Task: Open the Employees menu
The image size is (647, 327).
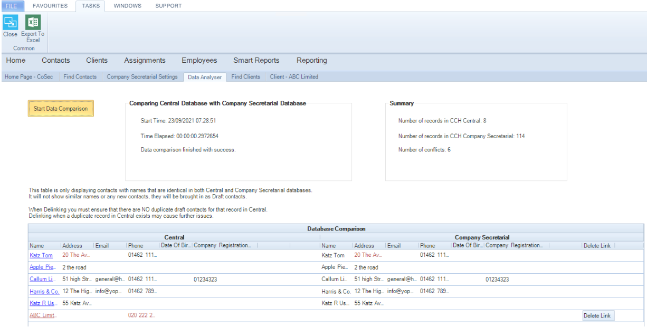Action: tap(199, 60)
